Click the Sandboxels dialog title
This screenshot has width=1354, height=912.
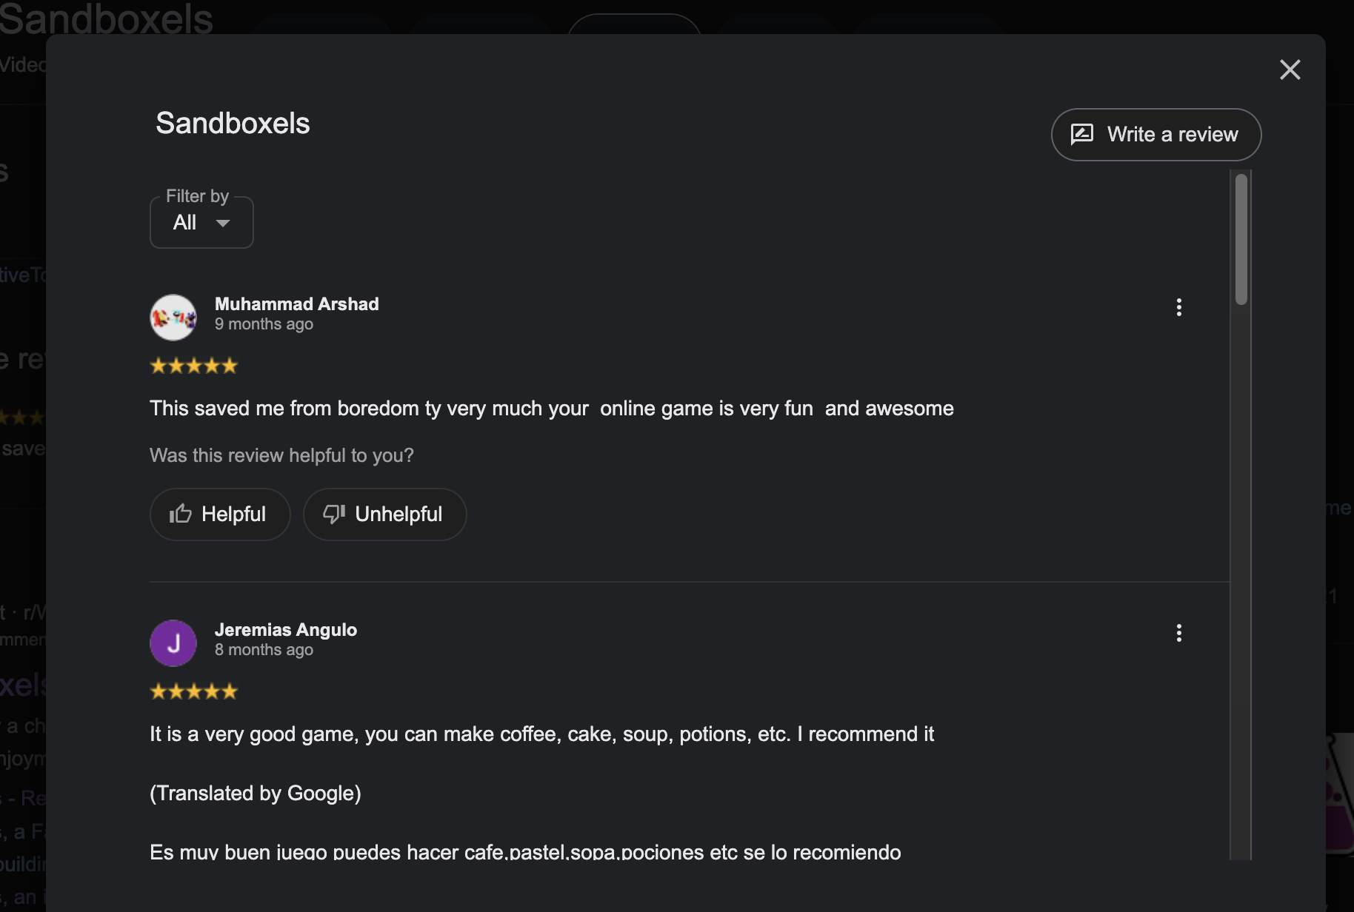pyautogui.click(x=233, y=124)
